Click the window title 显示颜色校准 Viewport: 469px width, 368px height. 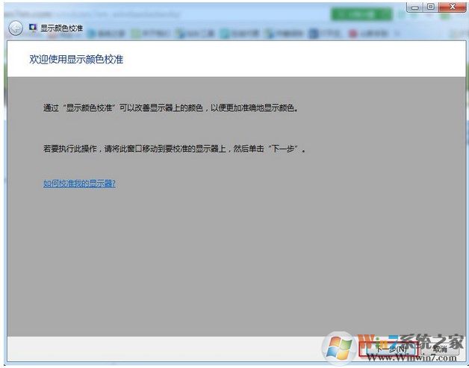(62, 28)
